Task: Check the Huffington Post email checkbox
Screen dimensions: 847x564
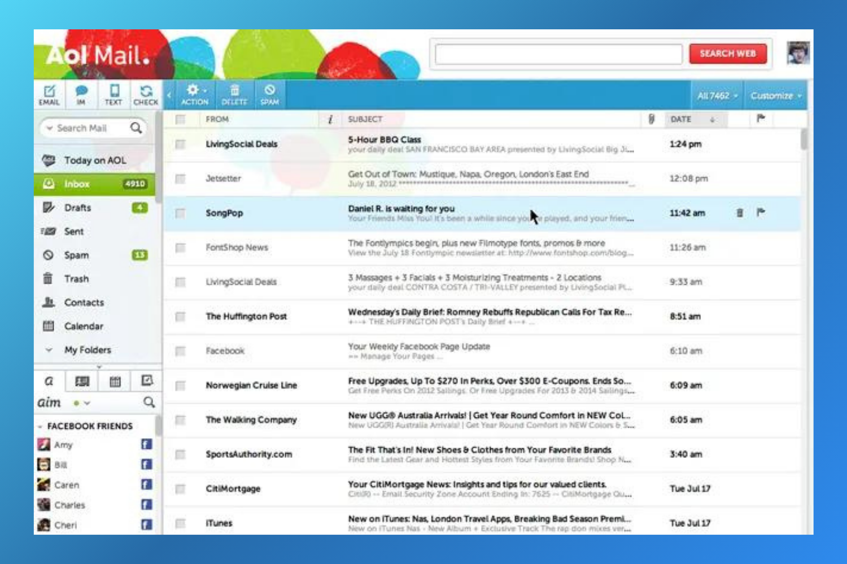Action: point(180,316)
